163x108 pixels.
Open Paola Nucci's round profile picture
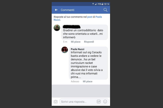point(65,50)
